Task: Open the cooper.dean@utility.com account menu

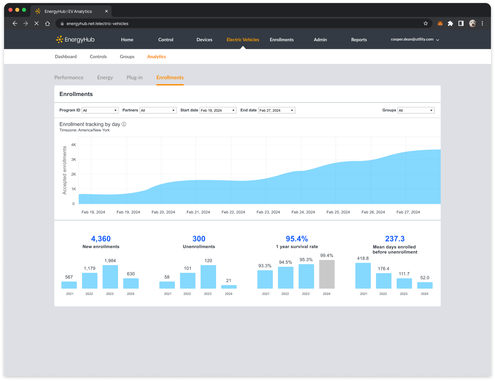Action: pyautogui.click(x=415, y=40)
